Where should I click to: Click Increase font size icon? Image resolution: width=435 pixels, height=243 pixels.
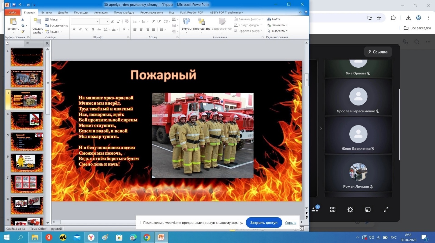click(x=112, y=22)
